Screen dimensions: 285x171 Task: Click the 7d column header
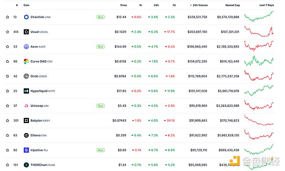click(x=174, y=5)
